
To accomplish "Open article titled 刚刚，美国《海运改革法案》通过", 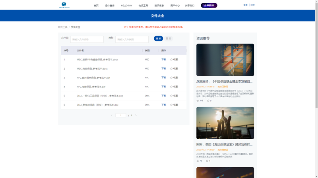I will pyautogui.click(x=224, y=144).
